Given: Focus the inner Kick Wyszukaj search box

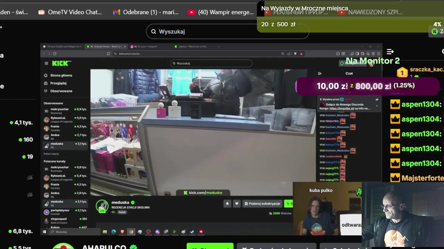Looking at the screenshot, I should point(211,63).
